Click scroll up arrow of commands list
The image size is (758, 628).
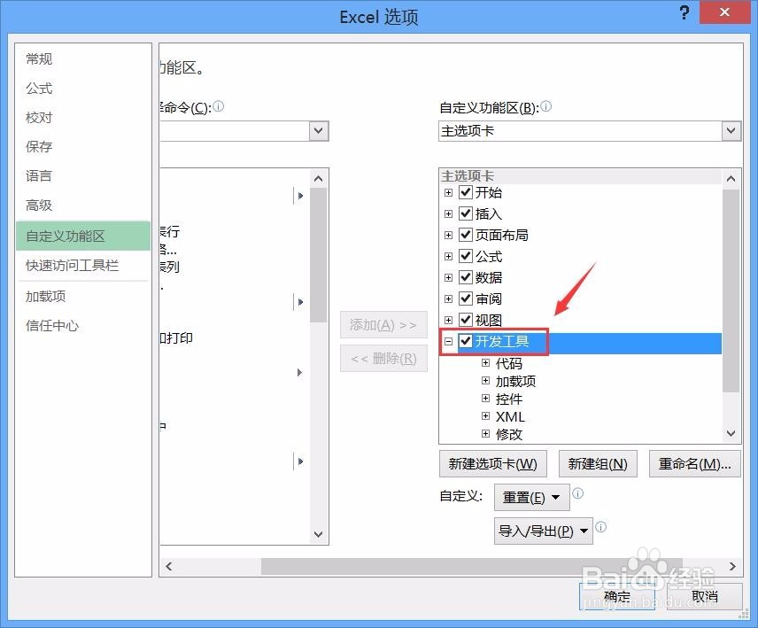[318, 179]
